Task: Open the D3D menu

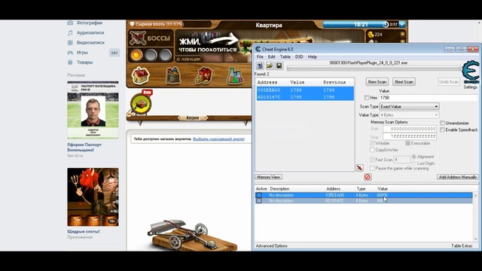Action: (299, 57)
